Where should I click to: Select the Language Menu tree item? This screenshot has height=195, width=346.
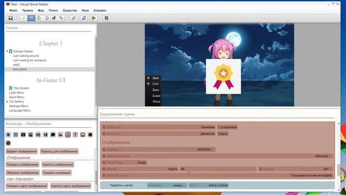(20, 110)
